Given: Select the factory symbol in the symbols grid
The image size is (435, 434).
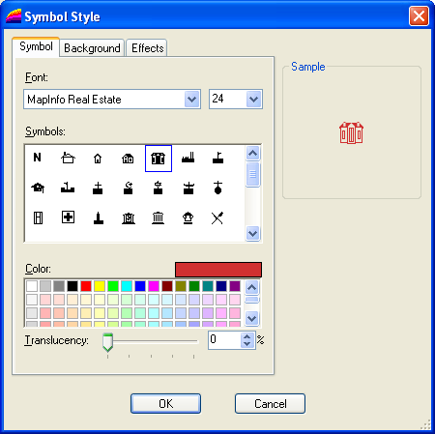Looking at the screenshot, I should 188,158.
